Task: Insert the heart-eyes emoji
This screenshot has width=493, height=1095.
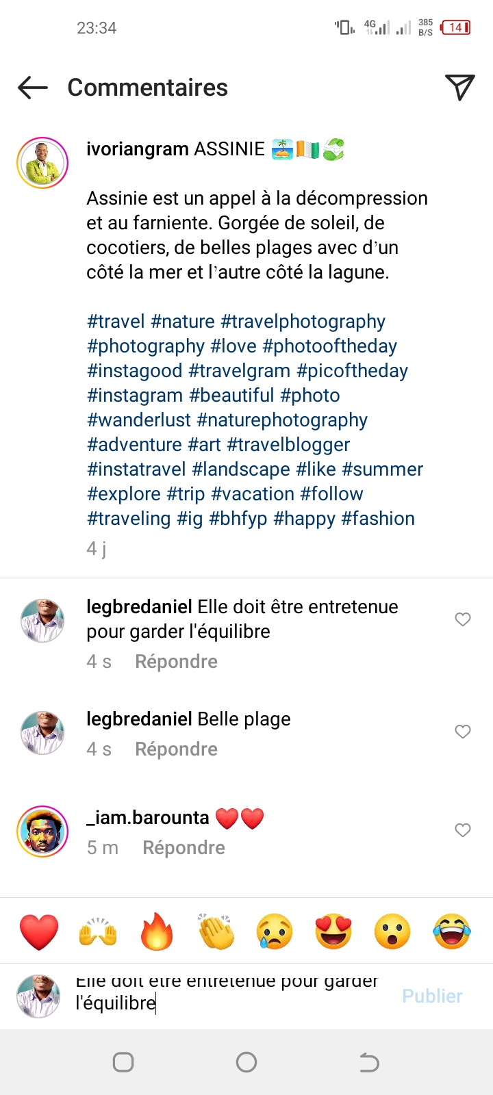Action: pos(333,932)
